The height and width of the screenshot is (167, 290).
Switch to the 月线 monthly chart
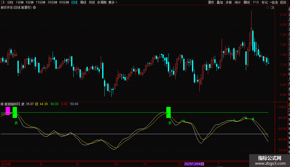[x=92, y=2]
